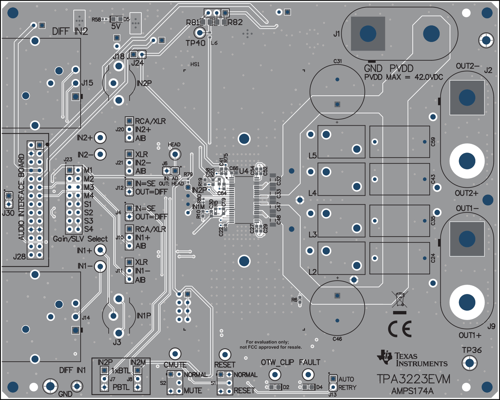Click the C24 capacitor label
Screen dimensions: 500x400
[433, 258]
